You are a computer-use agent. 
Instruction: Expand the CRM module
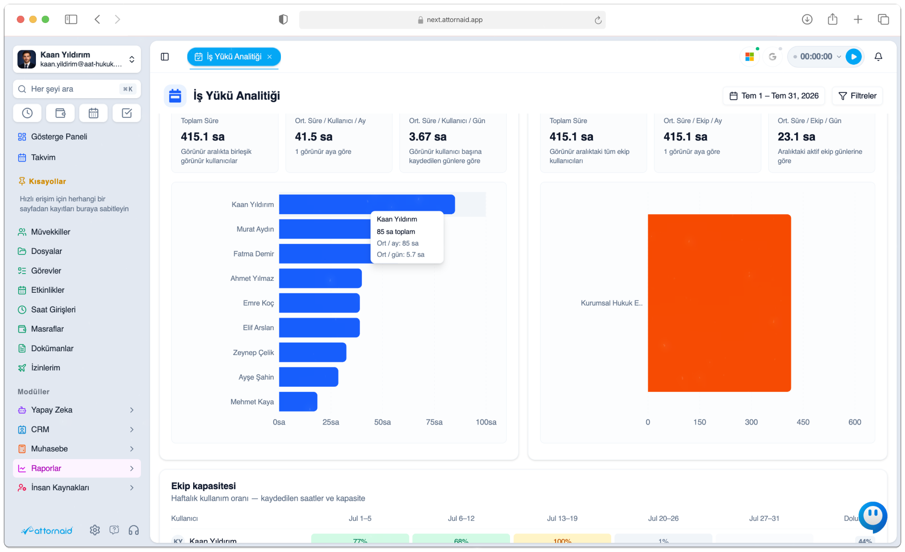[77, 429]
